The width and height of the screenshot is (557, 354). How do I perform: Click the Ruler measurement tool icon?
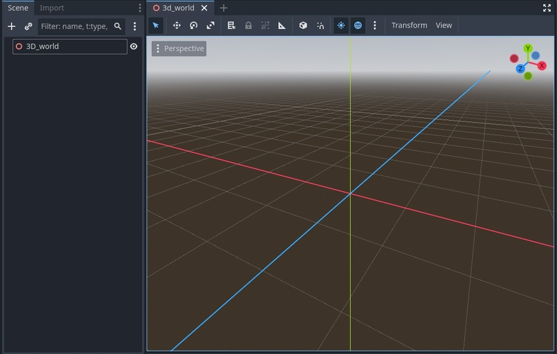point(282,26)
